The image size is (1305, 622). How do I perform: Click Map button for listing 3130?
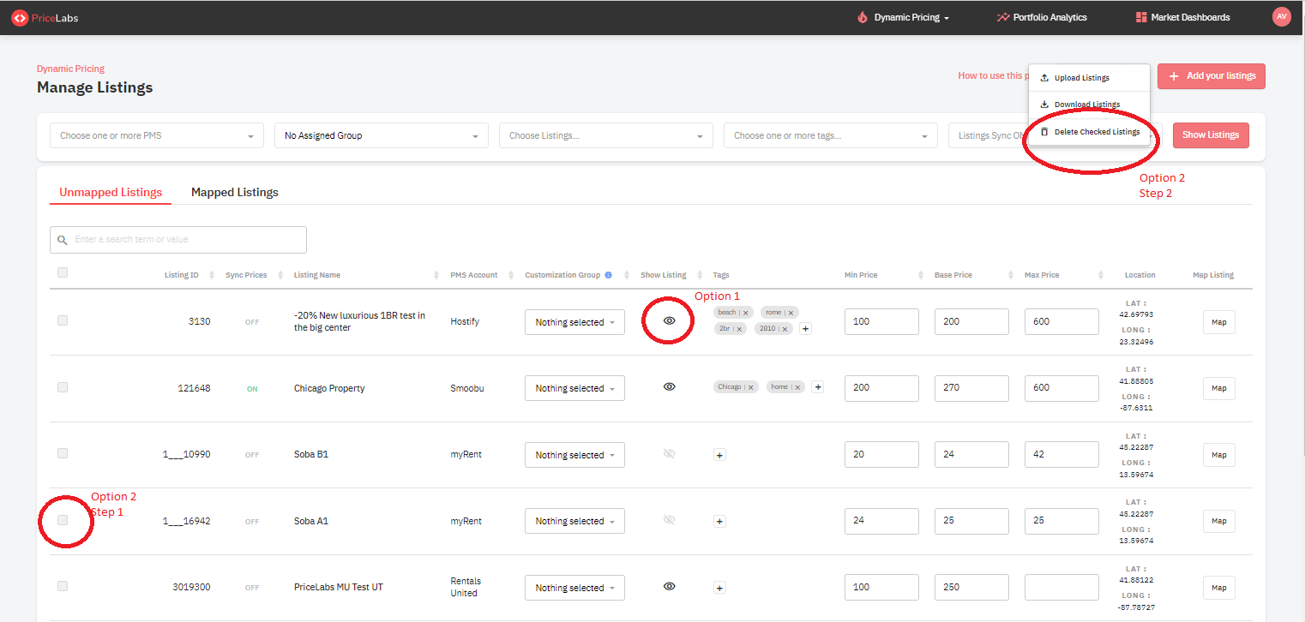[1219, 322]
